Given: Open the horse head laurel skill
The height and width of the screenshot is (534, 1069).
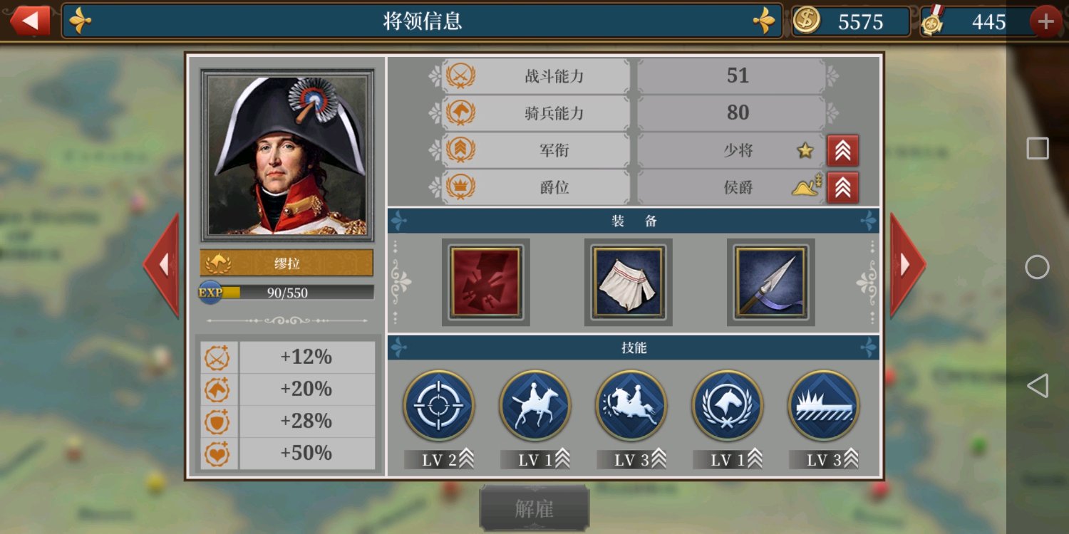Looking at the screenshot, I should (x=727, y=405).
